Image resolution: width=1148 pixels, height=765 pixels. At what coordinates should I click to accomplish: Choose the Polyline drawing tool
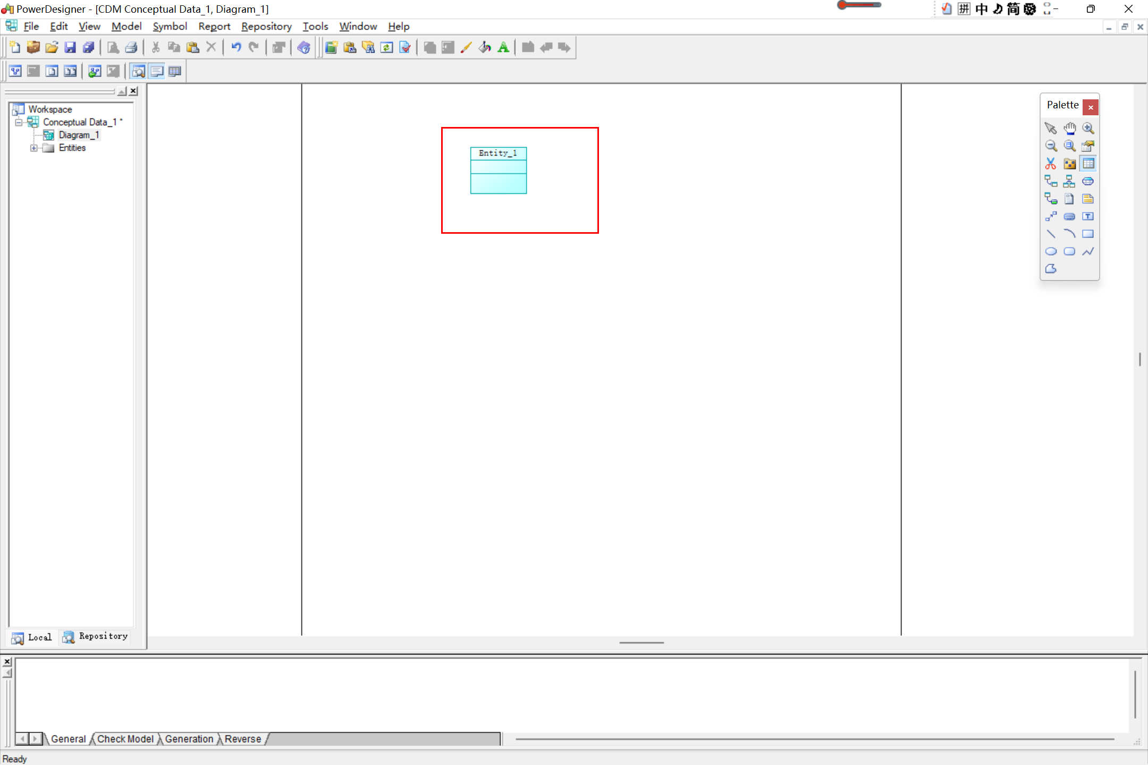pyautogui.click(x=1088, y=251)
